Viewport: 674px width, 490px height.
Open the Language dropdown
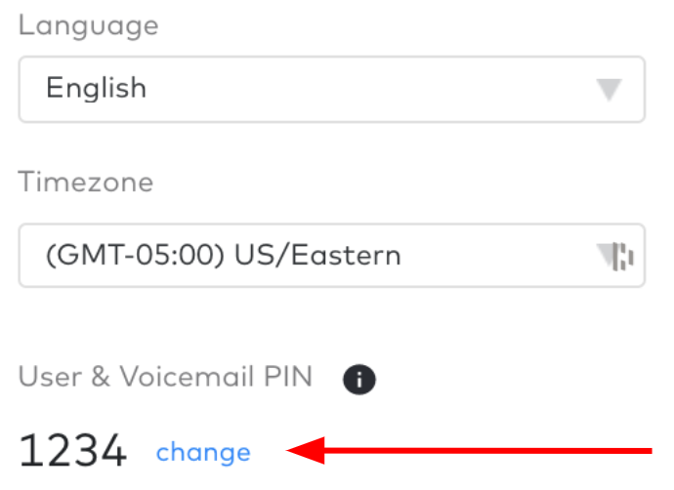(331, 90)
